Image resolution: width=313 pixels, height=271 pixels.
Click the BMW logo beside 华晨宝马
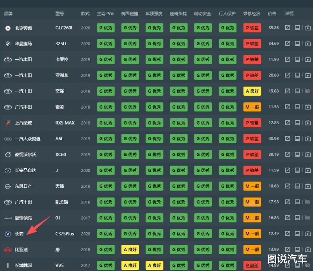click(x=8, y=44)
